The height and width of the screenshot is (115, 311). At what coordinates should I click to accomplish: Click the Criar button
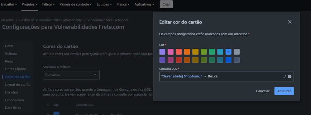point(166,4)
